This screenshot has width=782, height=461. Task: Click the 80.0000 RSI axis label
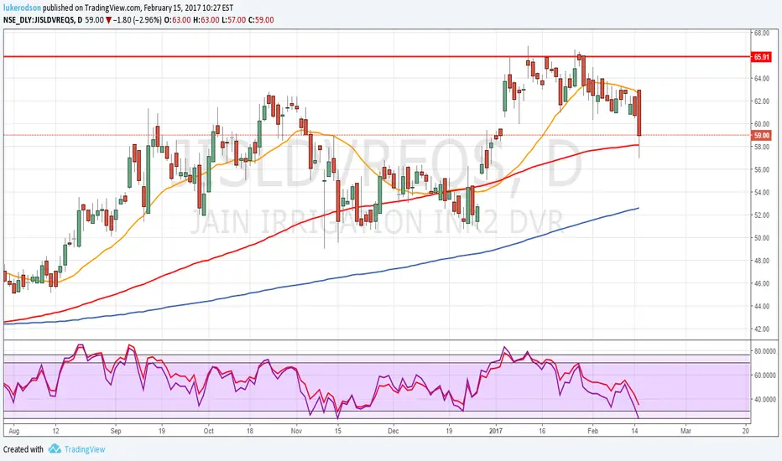click(764, 351)
